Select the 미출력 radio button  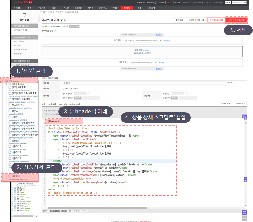(x=71, y=89)
